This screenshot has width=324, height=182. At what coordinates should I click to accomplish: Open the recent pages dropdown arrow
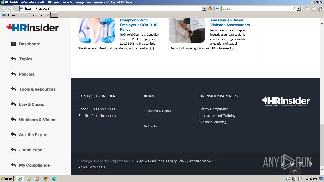click(16, 9)
